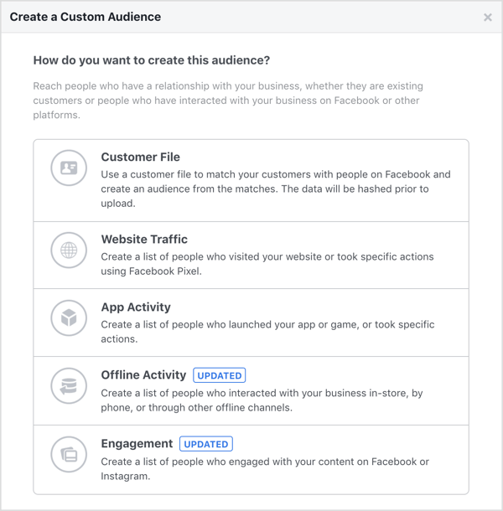Click the 'Create a Custom Audience' dialog title
Viewport: 503px width, 511px height.
click(86, 17)
